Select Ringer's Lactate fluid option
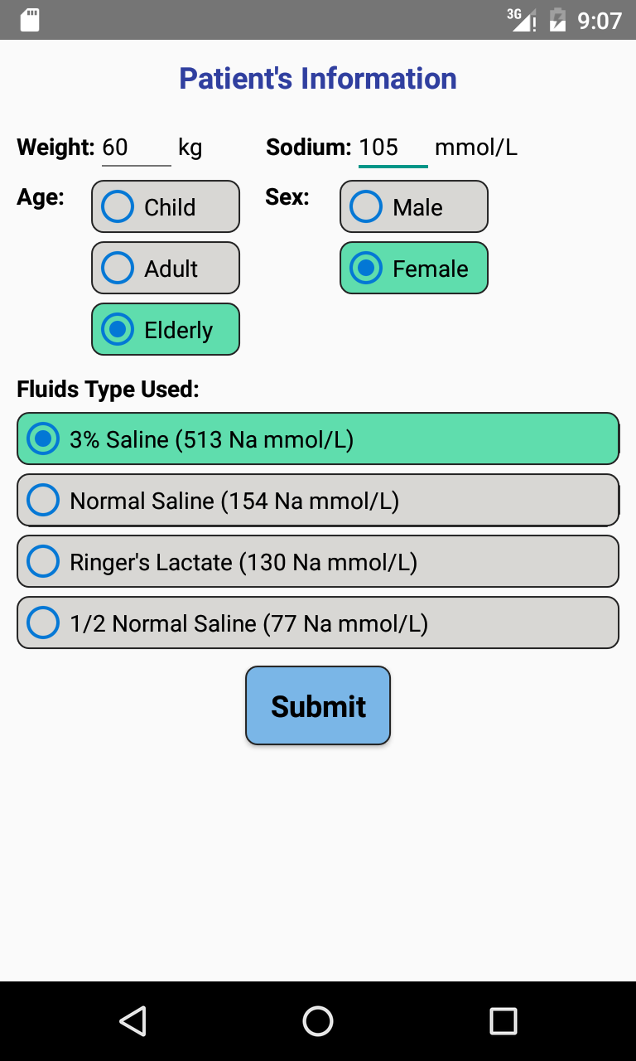The height and width of the screenshot is (1061, 636). coord(317,561)
